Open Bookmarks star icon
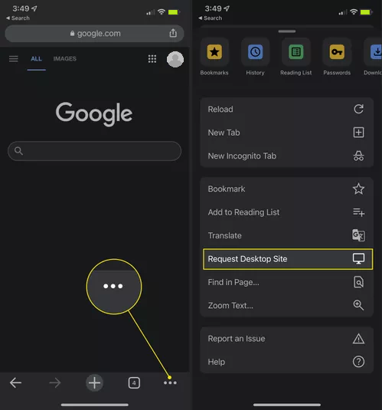The width and height of the screenshot is (382, 410). [x=214, y=52]
